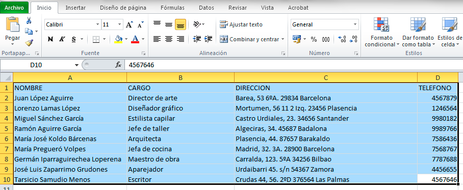The height and width of the screenshot is (190, 463).
Task: Click Ajustar texto button
Action: [x=241, y=24]
